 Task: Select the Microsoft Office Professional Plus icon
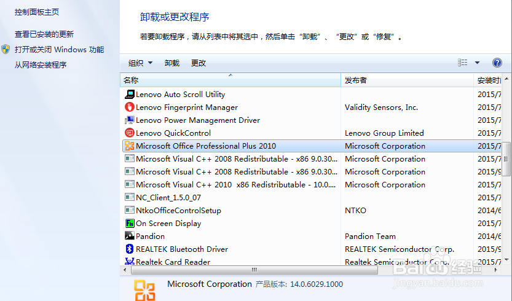point(129,146)
